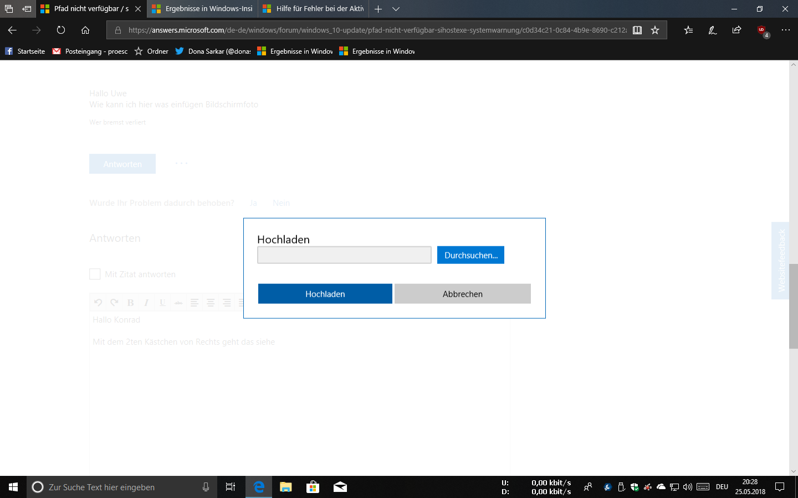The height and width of the screenshot is (498, 798).
Task: Click Nein for problem solved
Action: 281,203
